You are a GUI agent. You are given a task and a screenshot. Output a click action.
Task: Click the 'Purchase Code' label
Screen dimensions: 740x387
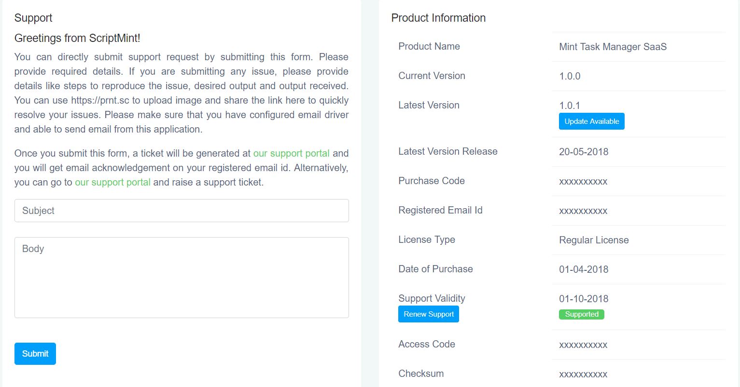click(432, 181)
